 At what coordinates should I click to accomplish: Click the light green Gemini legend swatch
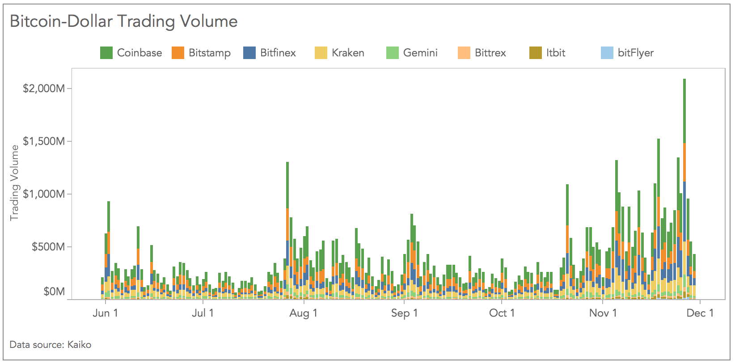tap(393, 53)
